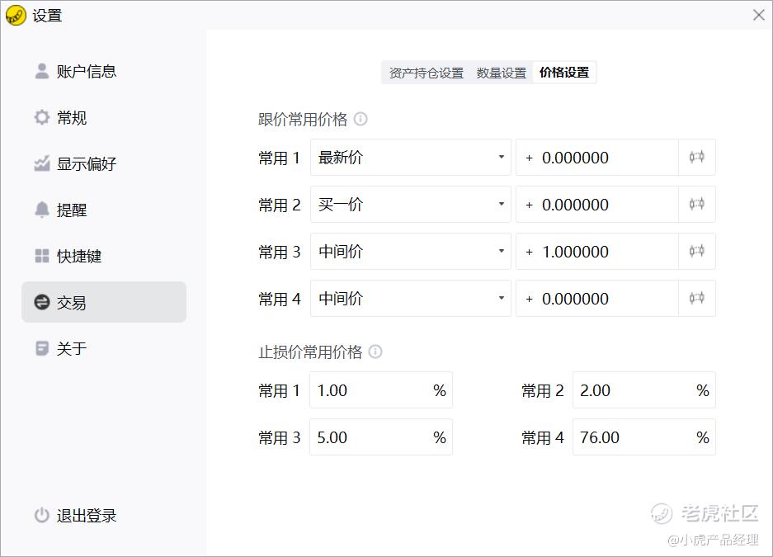Click the info icon beside 跟价常用价格
773x557 pixels.
point(361,119)
